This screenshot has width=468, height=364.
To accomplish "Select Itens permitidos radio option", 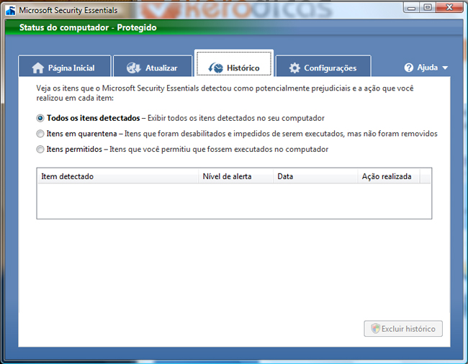I will click(40, 149).
